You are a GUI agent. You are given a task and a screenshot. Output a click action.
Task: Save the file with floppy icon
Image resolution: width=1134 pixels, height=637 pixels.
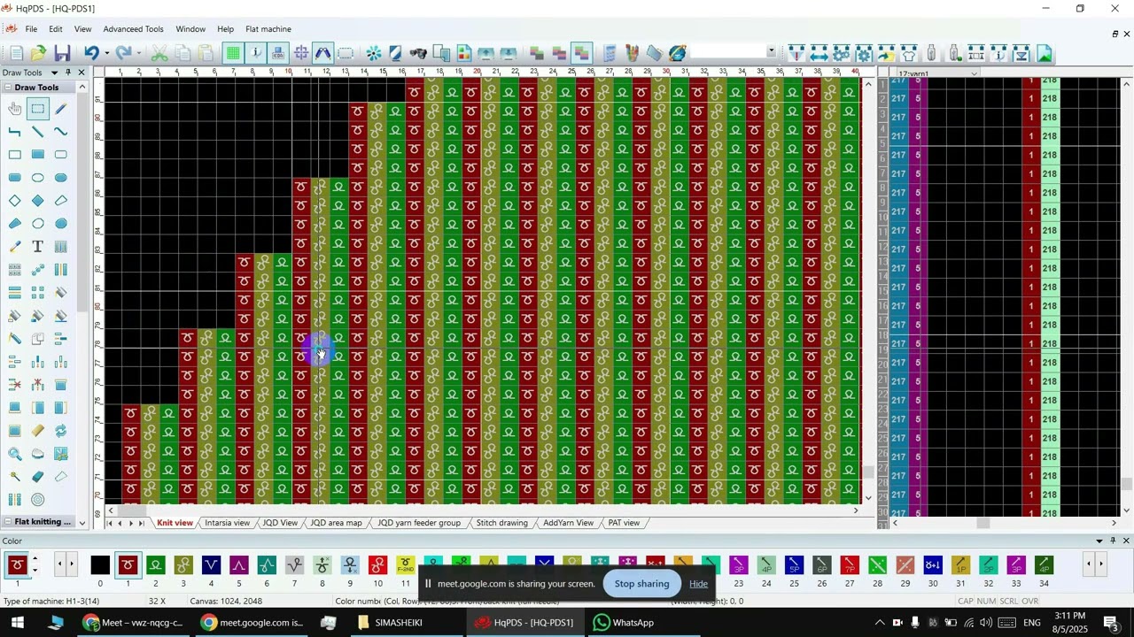(x=62, y=54)
